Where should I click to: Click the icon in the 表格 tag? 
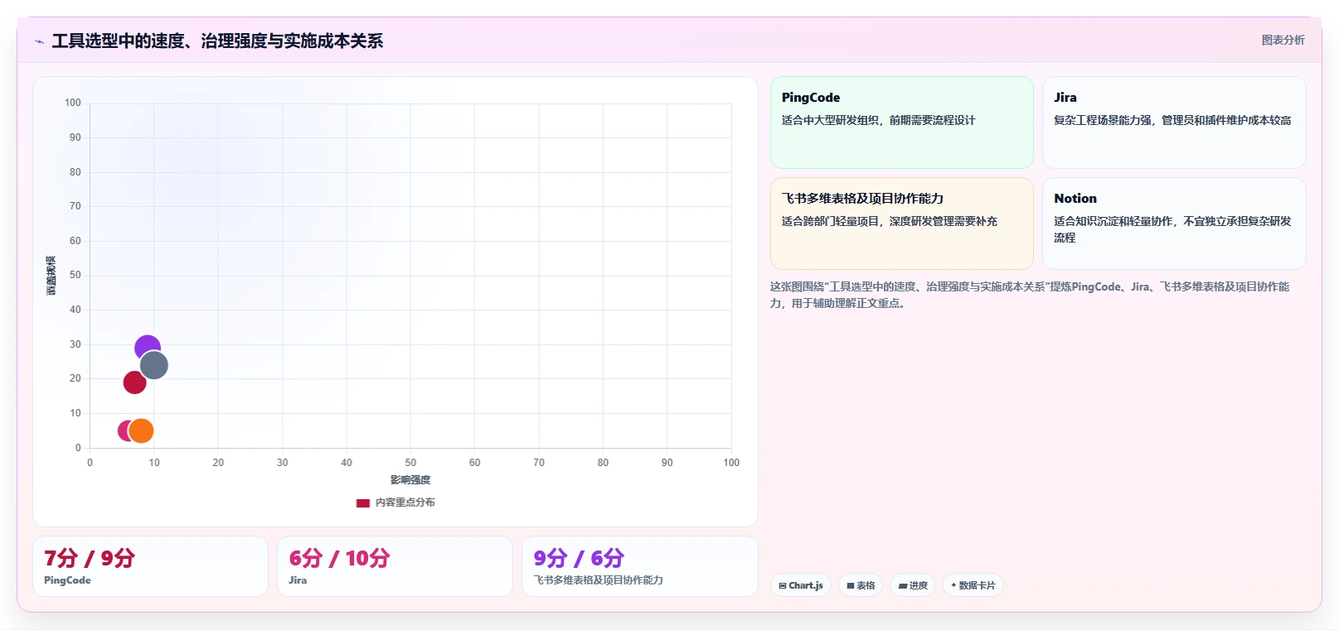[x=850, y=586]
